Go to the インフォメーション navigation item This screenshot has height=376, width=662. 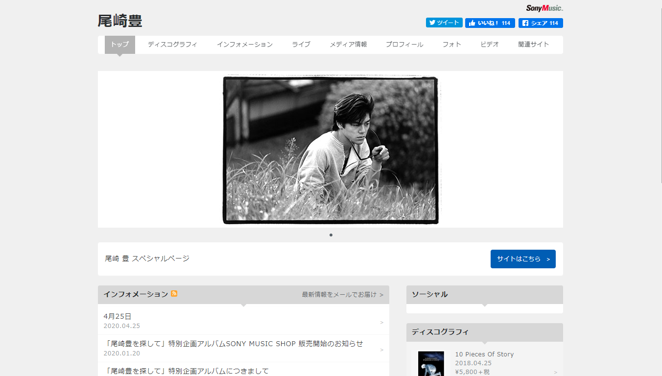(x=245, y=45)
